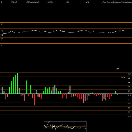
Task: Open the mini overview chart thumbnail
Action: [65, 126]
